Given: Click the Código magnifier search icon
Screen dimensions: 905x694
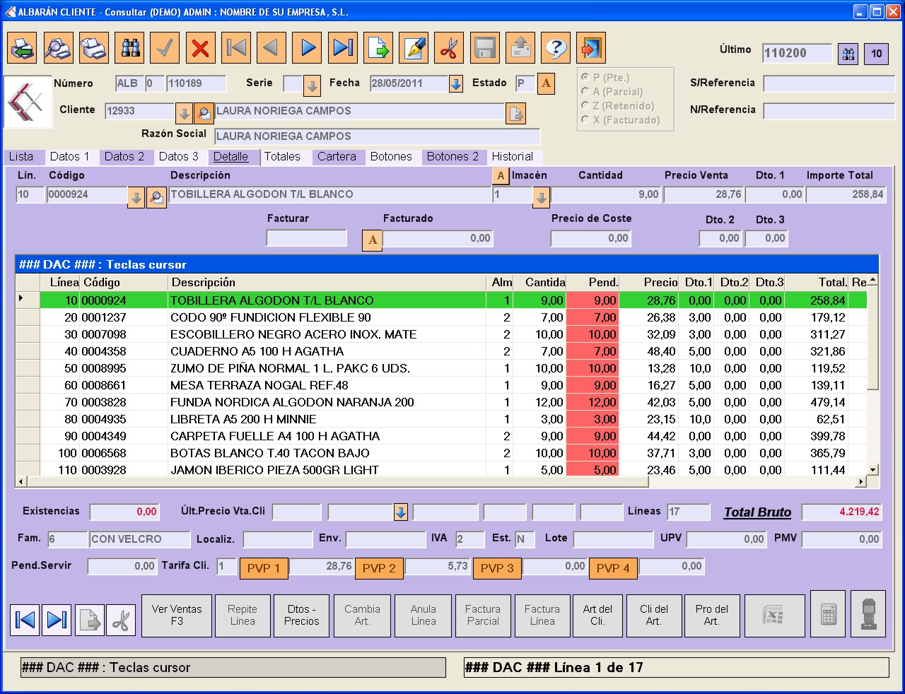Looking at the screenshot, I should point(156,197).
